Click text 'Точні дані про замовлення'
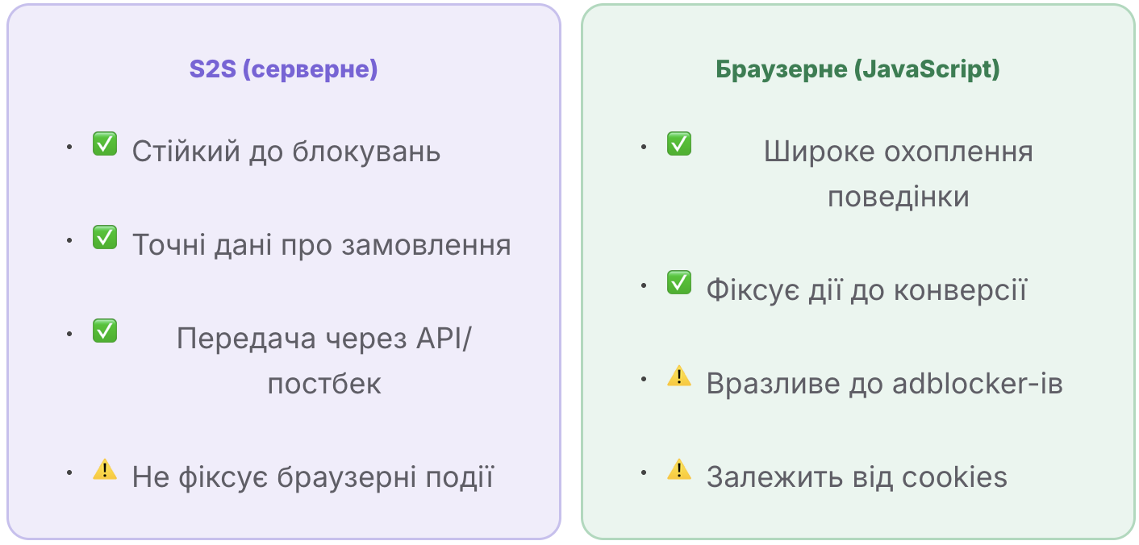 (322, 244)
